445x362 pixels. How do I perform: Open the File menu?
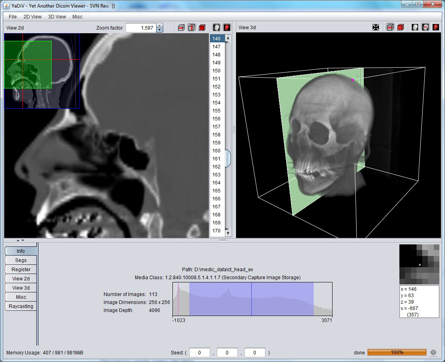[13, 17]
